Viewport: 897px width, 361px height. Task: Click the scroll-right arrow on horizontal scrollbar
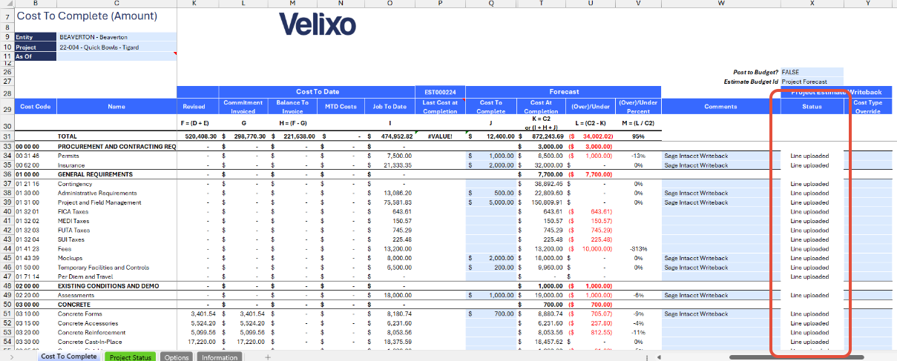pos(890,357)
